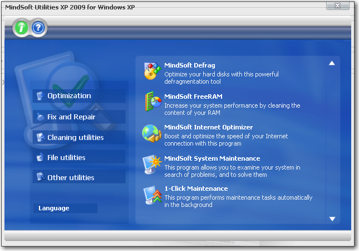Image resolution: width=359 pixels, height=251 pixels.
Task: Click the scroll down arrow in the tool list
Action: [332, 219]
